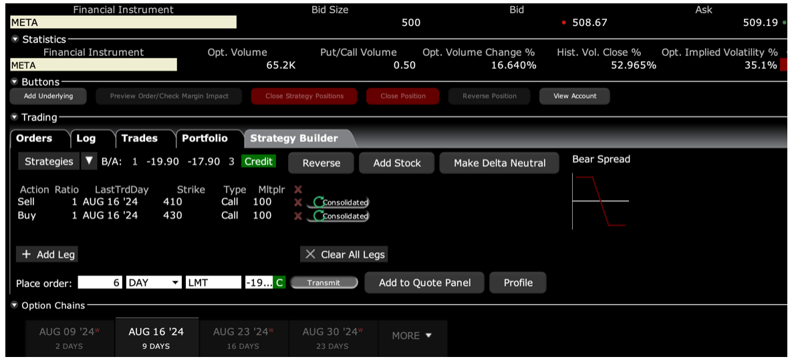This screenshot has height=363, width=790.
Task: Remove the Sell 410 Call leg
Action: click(x=298, y=202)
